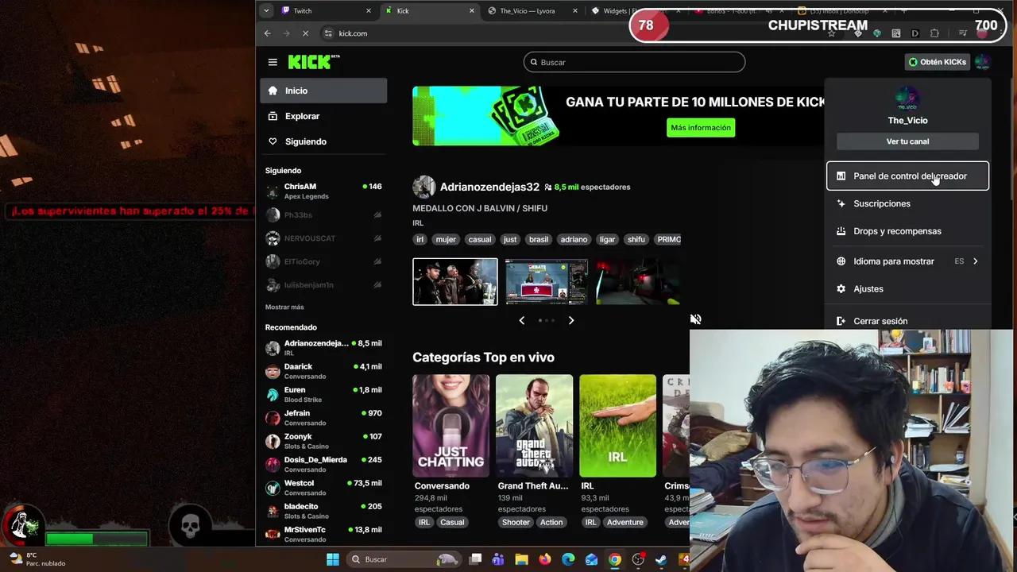The width and height of the screenshot is (1017, 572).
Task: Click the globe icon beside Idioma para mostrar
Action: (x=841, y=261)
